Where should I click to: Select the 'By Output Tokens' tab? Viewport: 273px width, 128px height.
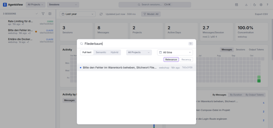(x=255, y=95)
